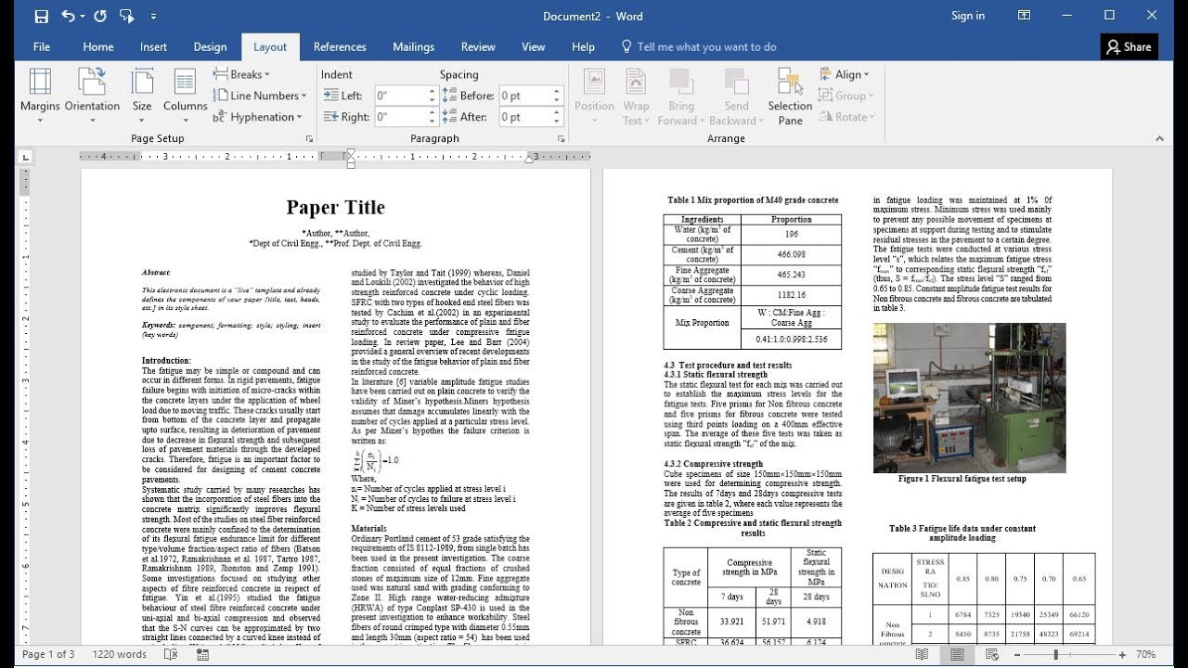Open the Mailings ribbon tab
The image size is (1188, 668).
coord(413,46)
